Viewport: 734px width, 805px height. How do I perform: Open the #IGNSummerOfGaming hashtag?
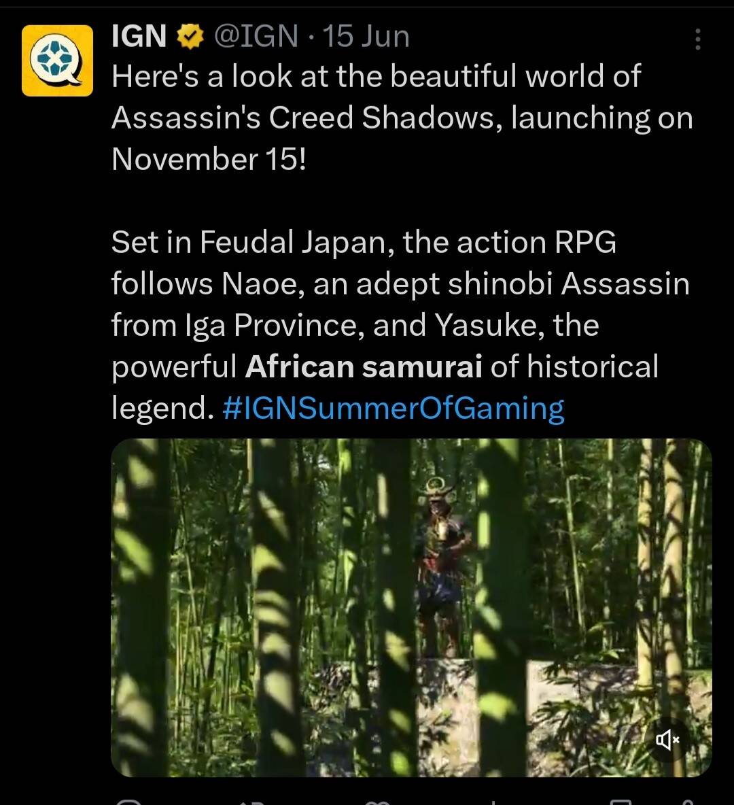(x=394, y=408)
